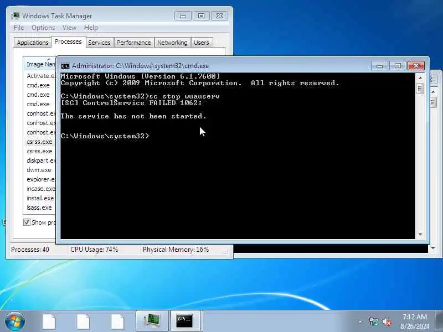Maximize the Windows Task Manager window
This screenshot has height=332, width=443.
[x=201, y=16]
